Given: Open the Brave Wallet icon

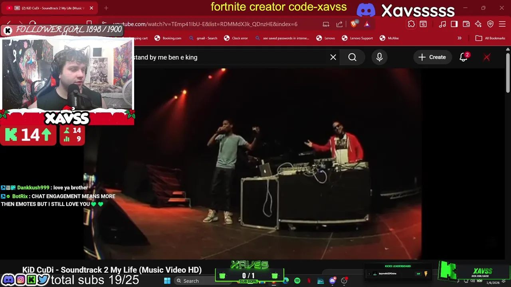Looking at the screenshot, I should pyautogui.click(x=466, y=24).
